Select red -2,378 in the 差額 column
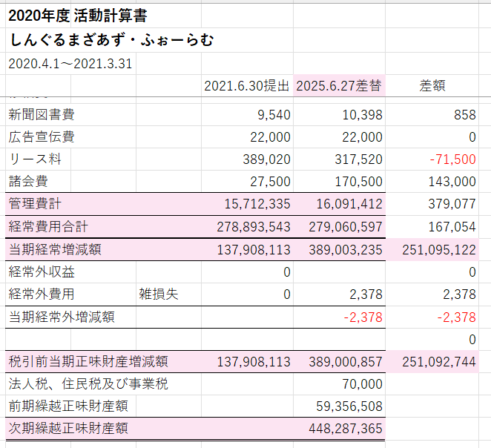Image resolution: width=491 pixels, height=448 pixels. coord(457,317)
